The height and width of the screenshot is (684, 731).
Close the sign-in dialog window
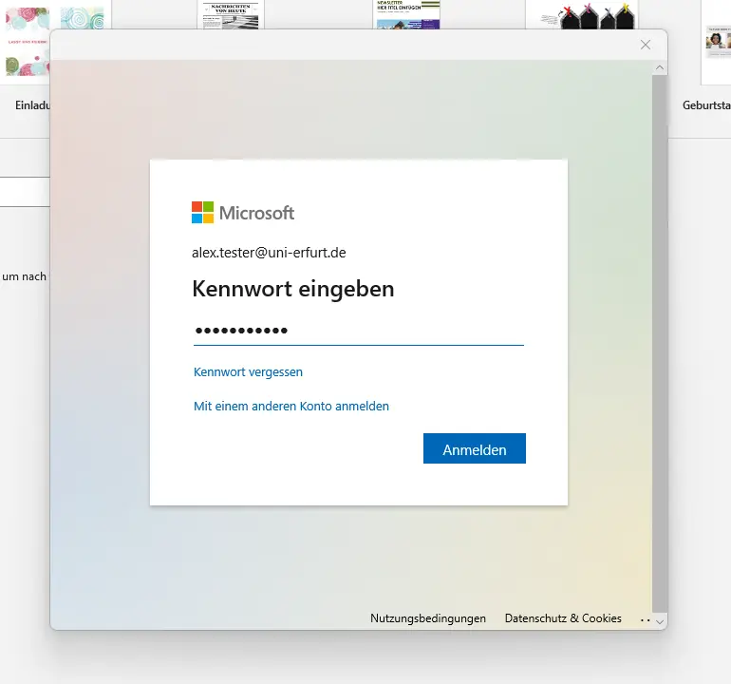point(646,45)
